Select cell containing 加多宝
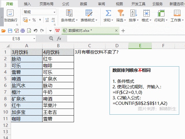This screenshot has width=185, height=139. point(27,112)
